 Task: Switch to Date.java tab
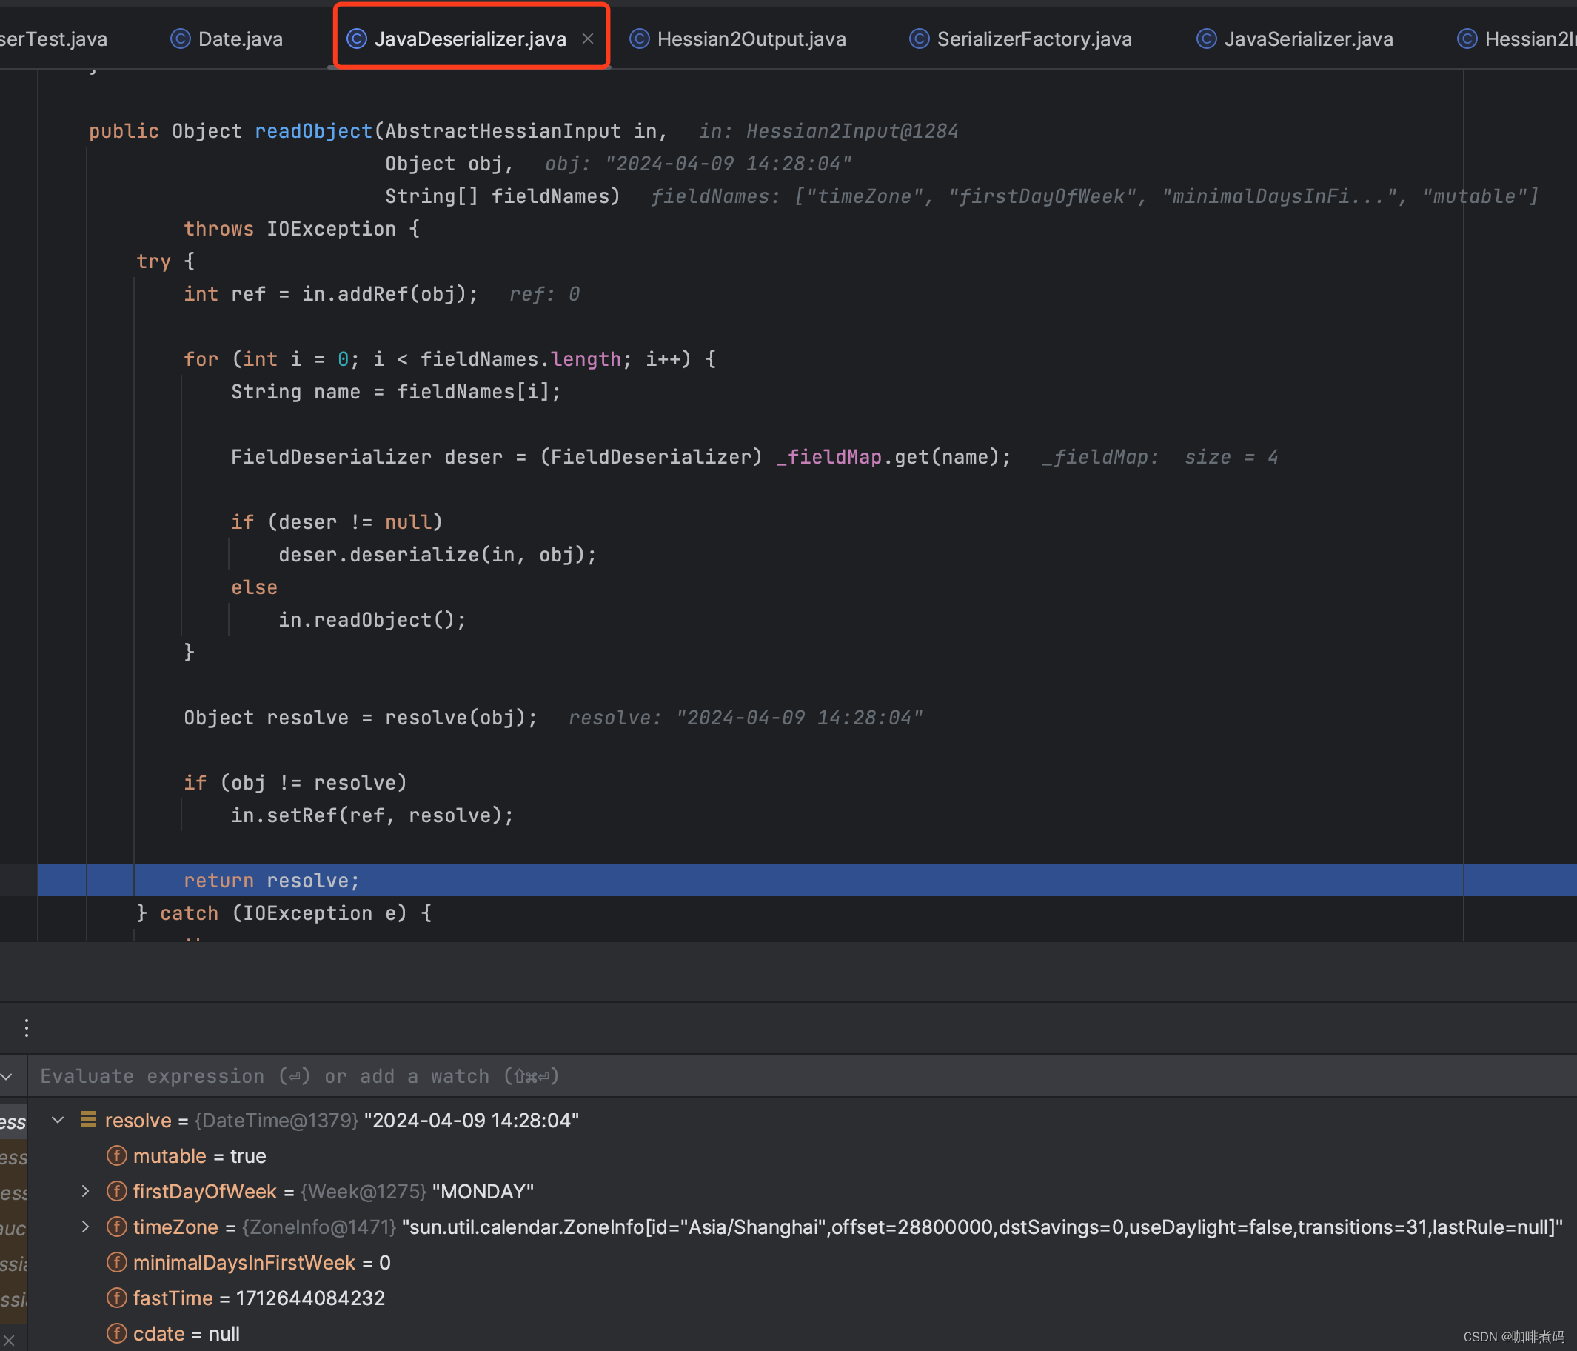(x=239, y=39)
